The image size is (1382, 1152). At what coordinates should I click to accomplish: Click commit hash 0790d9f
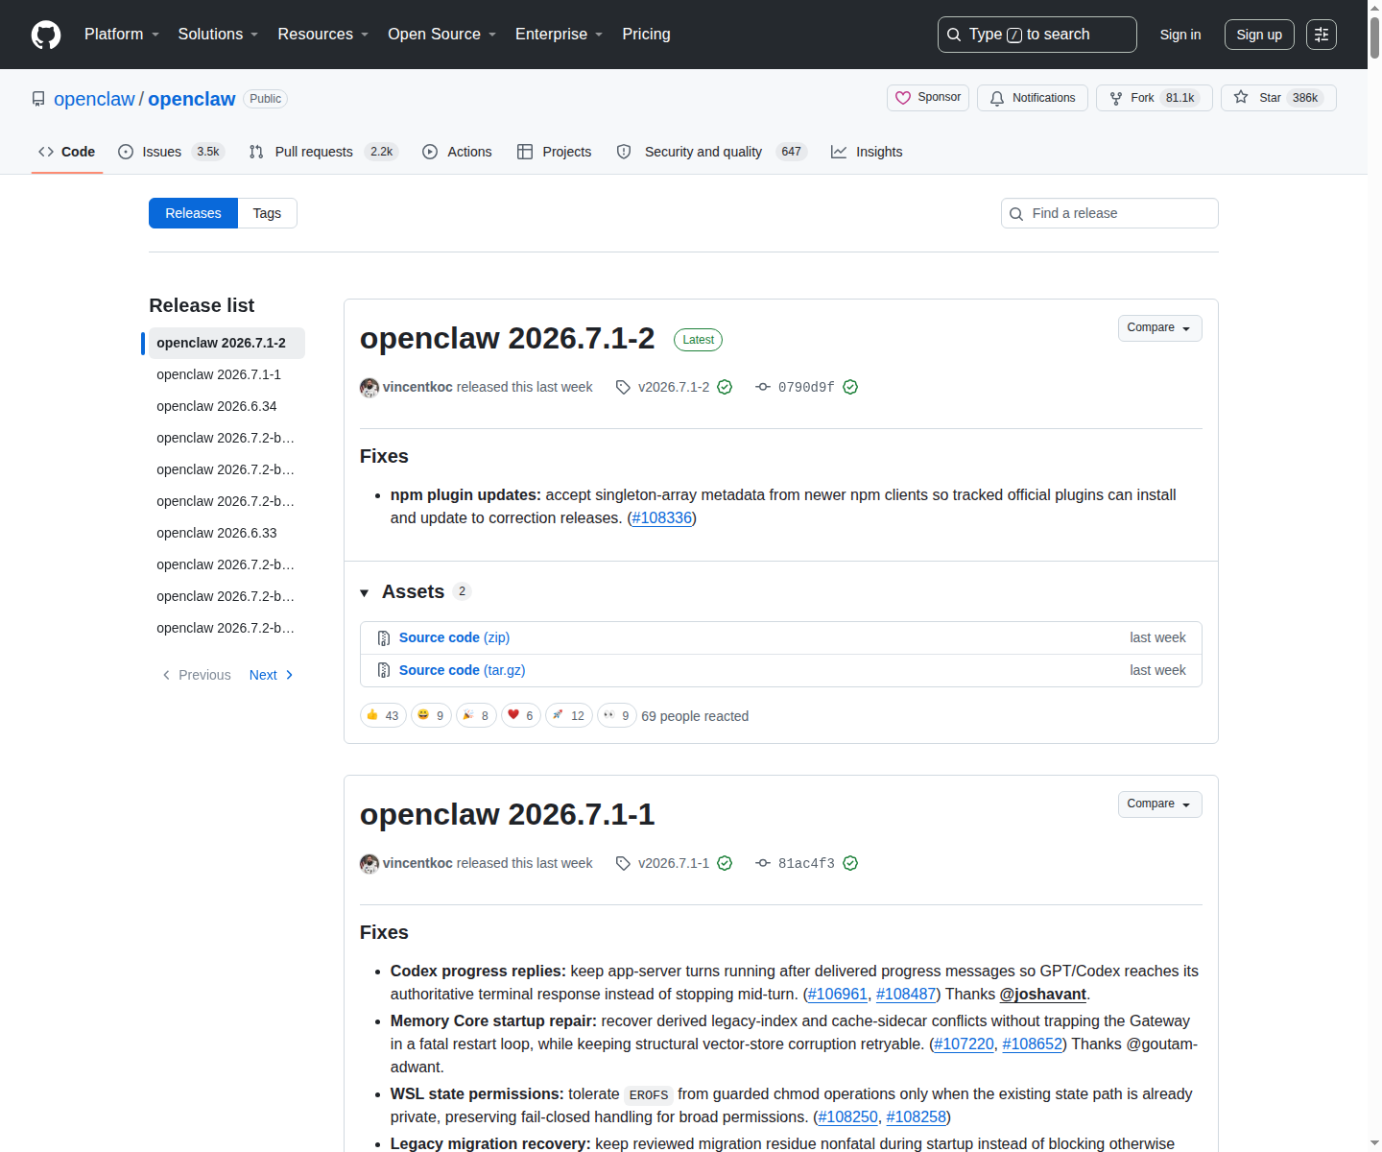(806, 387)
